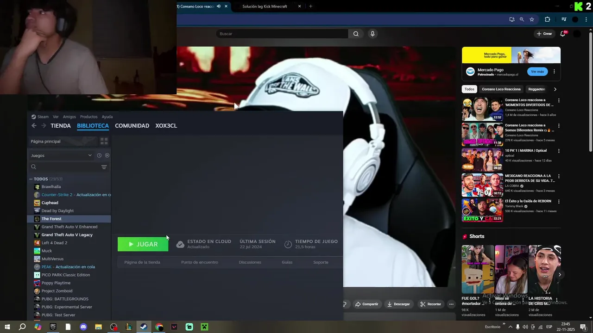
Task: Switch to the COMUNIDAD tab in Steam
Action: click(x=132, y=126)
